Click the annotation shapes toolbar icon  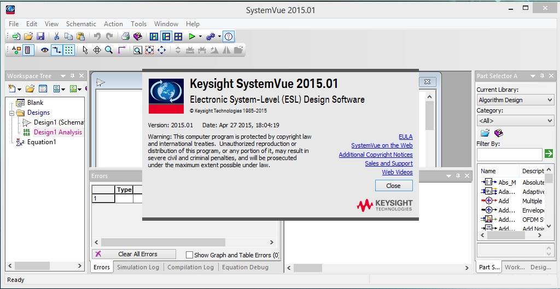pyautogui.click(x=16, y=50)
